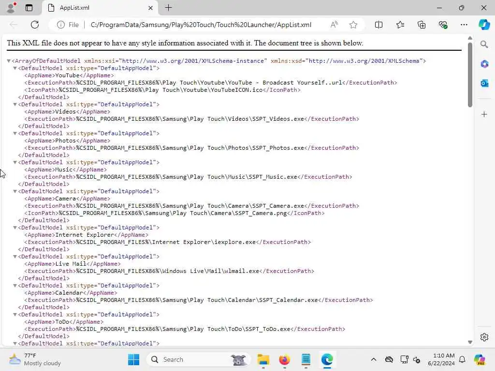Open a new tab with plus button
This screenshot has width=495, height=371.
[169, 8]
